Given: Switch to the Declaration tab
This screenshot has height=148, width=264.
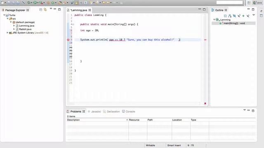Looking at the screenshot, I should coord(111,111).
